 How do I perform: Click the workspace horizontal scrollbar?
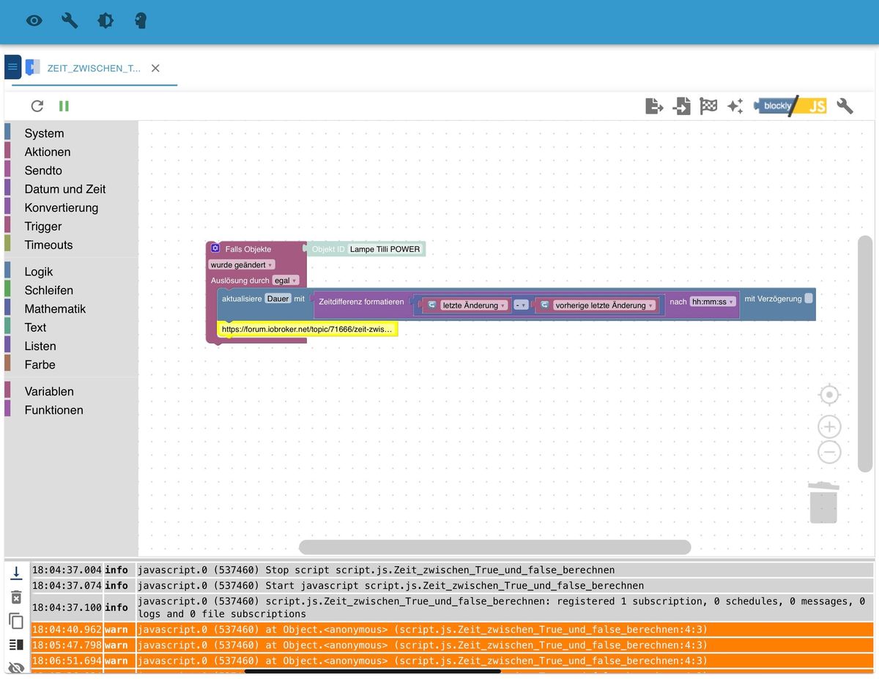click(x=494, y=547)
